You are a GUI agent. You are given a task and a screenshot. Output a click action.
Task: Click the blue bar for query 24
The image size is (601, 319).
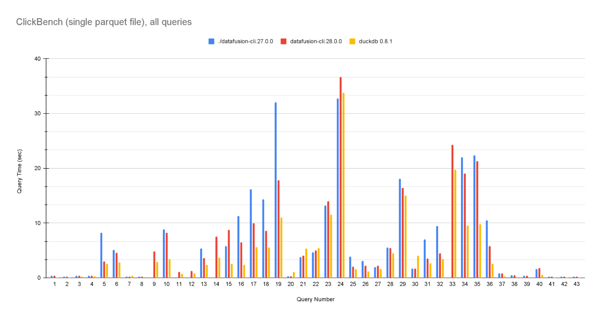pos(338,188)
